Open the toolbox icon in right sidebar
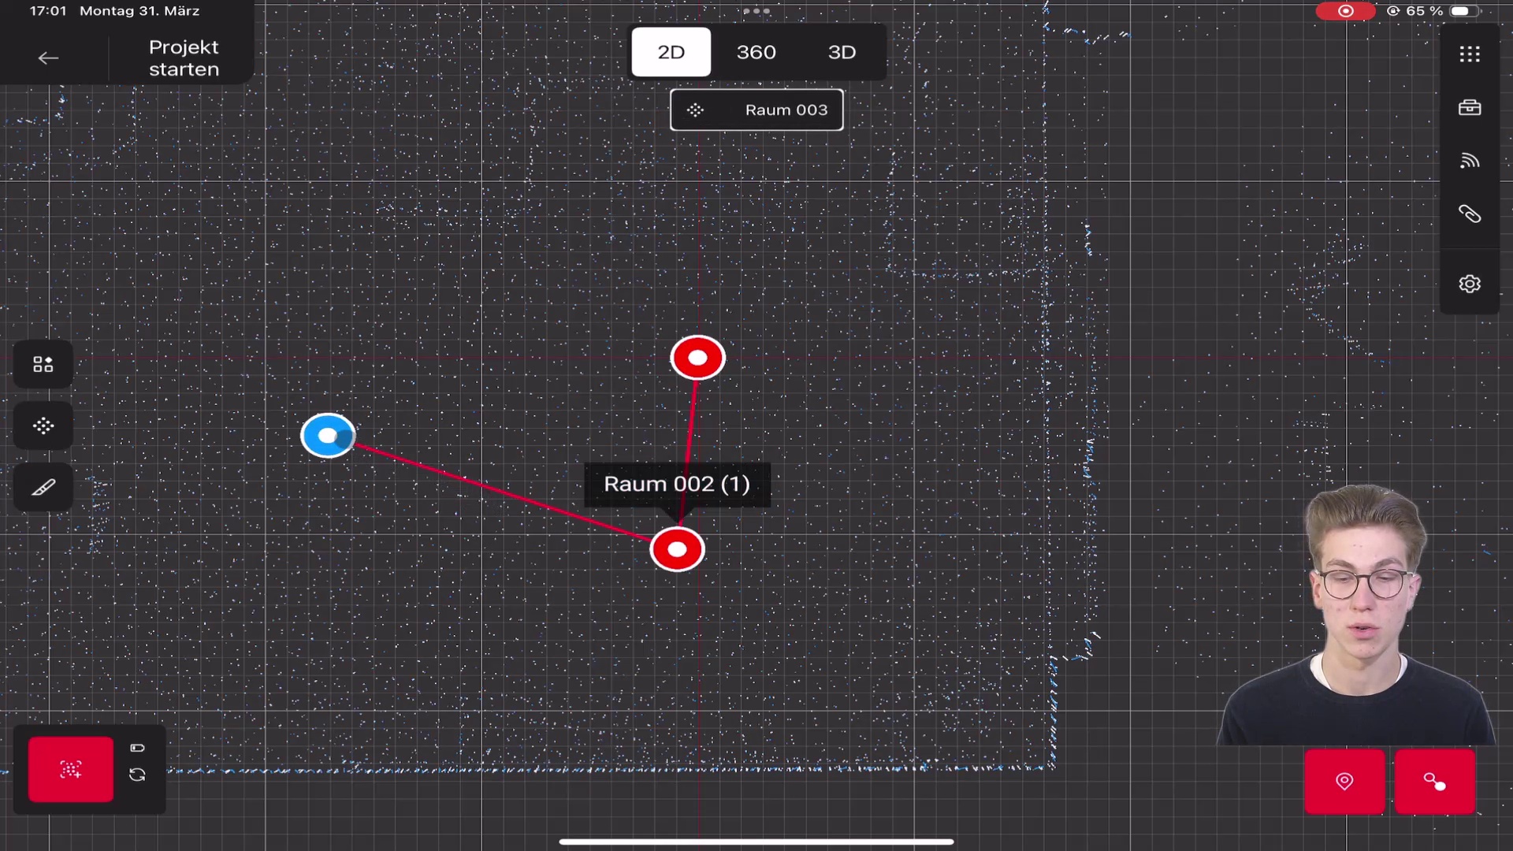This screenshot has width=1513, height=851. pyautogui.click(x=1470, y=108)
